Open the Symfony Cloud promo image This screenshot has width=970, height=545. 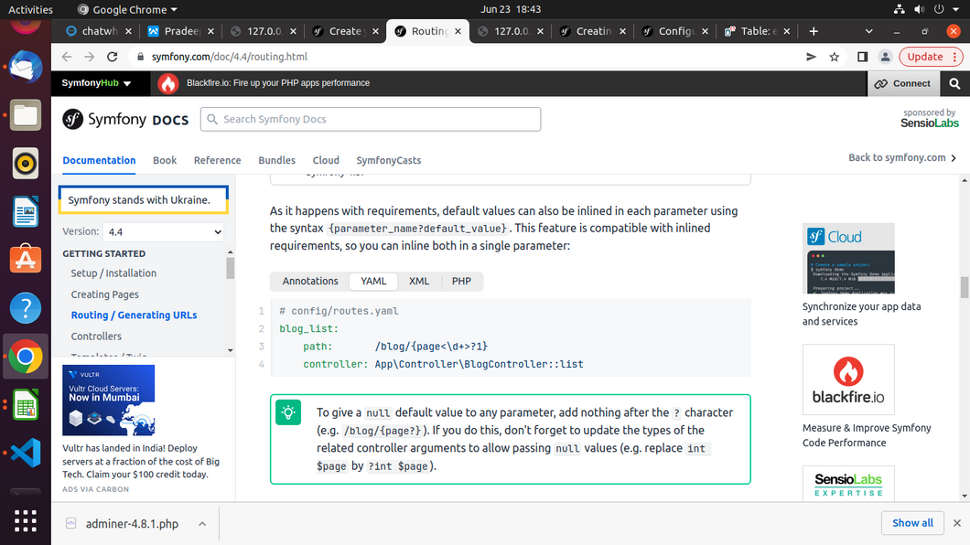(848, 258)
